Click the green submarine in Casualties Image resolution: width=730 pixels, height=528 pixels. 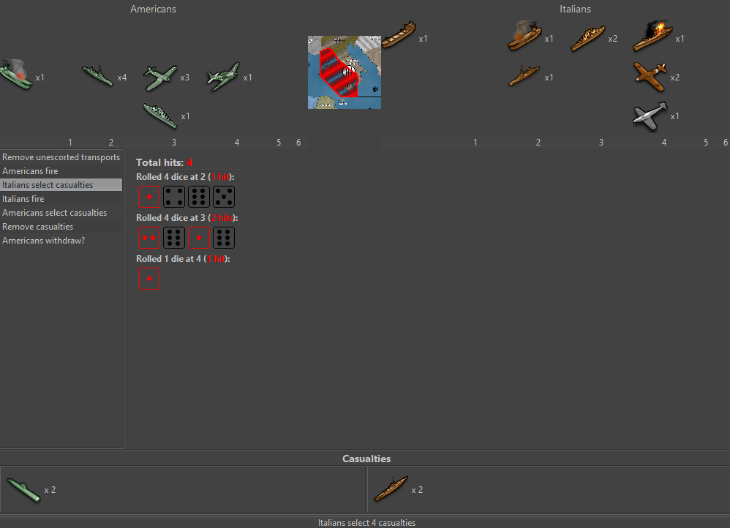(x=23, y=489)
